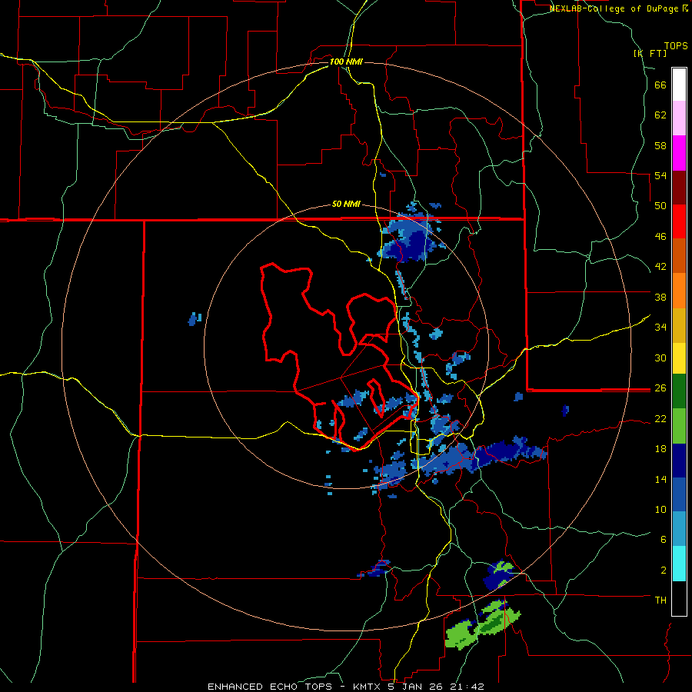
Task: Click the 42 legend value
Action: click(x=660, y=266)
